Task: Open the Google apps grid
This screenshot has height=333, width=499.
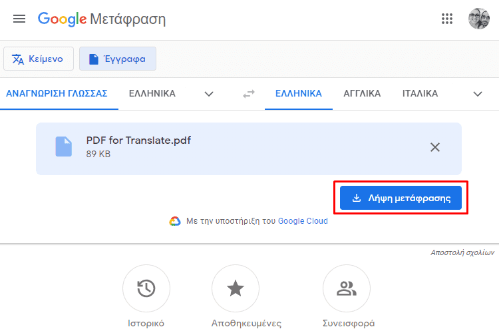Action: (x=447, y=19)
